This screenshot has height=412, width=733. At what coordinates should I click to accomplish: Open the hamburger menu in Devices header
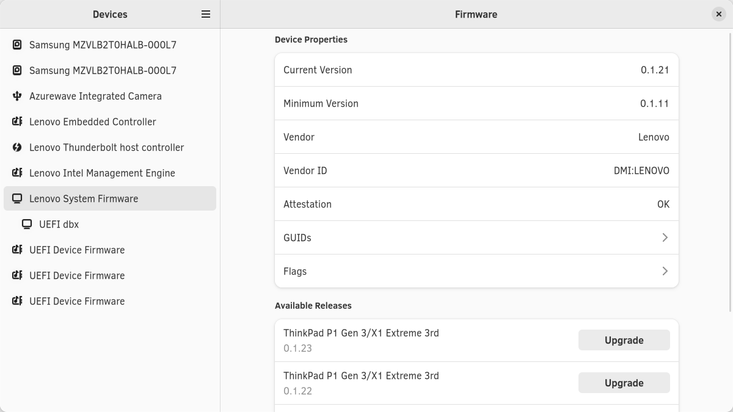pyautogui.click(x=206, y=14)
